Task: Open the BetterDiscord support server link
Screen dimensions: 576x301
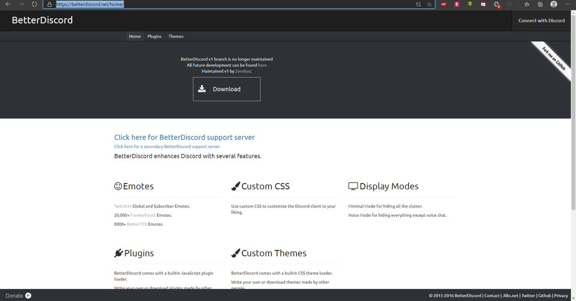Action: click(x=184, y=138)
